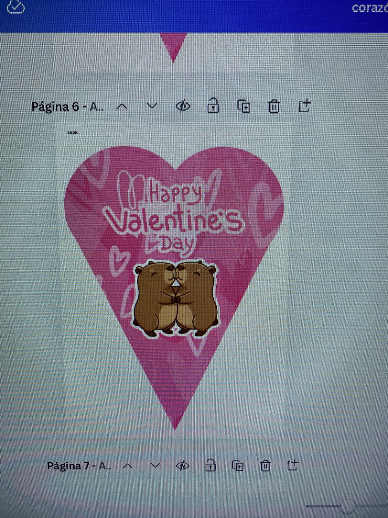Toggle the lock on Página 6
The height and width of the screenshot is (518, 388).
(x=213, y=106)
